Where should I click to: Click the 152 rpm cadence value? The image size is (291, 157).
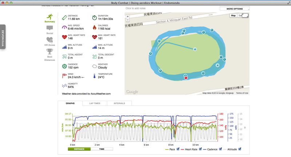tap(73, 67)
